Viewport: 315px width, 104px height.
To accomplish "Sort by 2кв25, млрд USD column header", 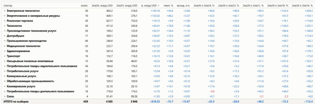I will tap(127, 6).
